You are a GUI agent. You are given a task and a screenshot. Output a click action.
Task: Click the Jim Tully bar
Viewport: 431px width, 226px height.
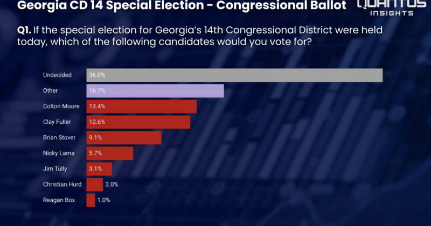click(x=100, y=169)
